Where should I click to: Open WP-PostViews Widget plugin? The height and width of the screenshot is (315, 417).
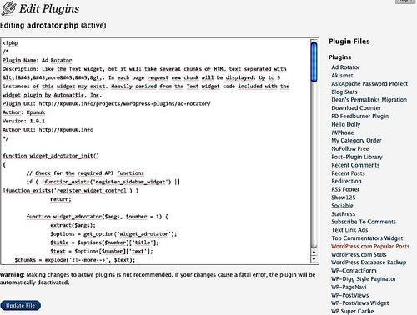click(x=360, y=303)
